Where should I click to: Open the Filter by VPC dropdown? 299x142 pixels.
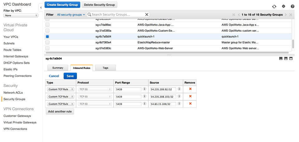point(21,16)
